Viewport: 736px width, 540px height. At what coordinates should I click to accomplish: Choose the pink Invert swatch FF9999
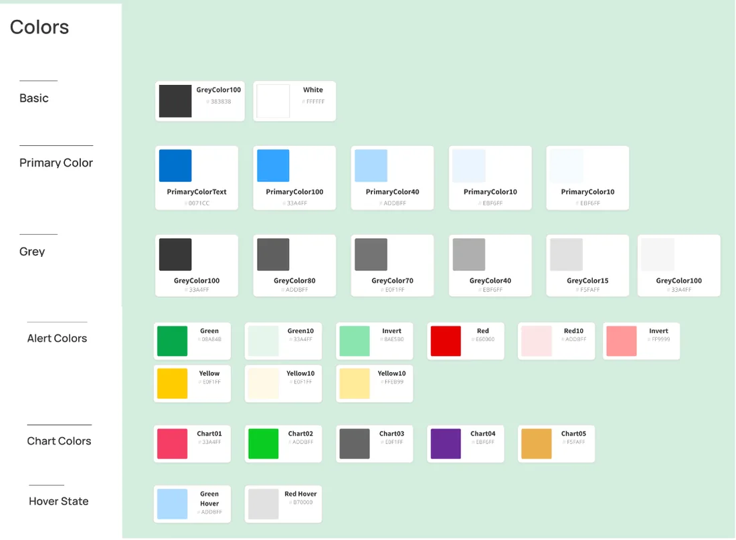pos(622,341)
